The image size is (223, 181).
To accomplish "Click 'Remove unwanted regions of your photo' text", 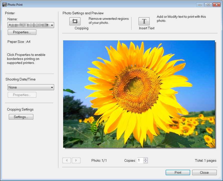I will tap(109, 21).
